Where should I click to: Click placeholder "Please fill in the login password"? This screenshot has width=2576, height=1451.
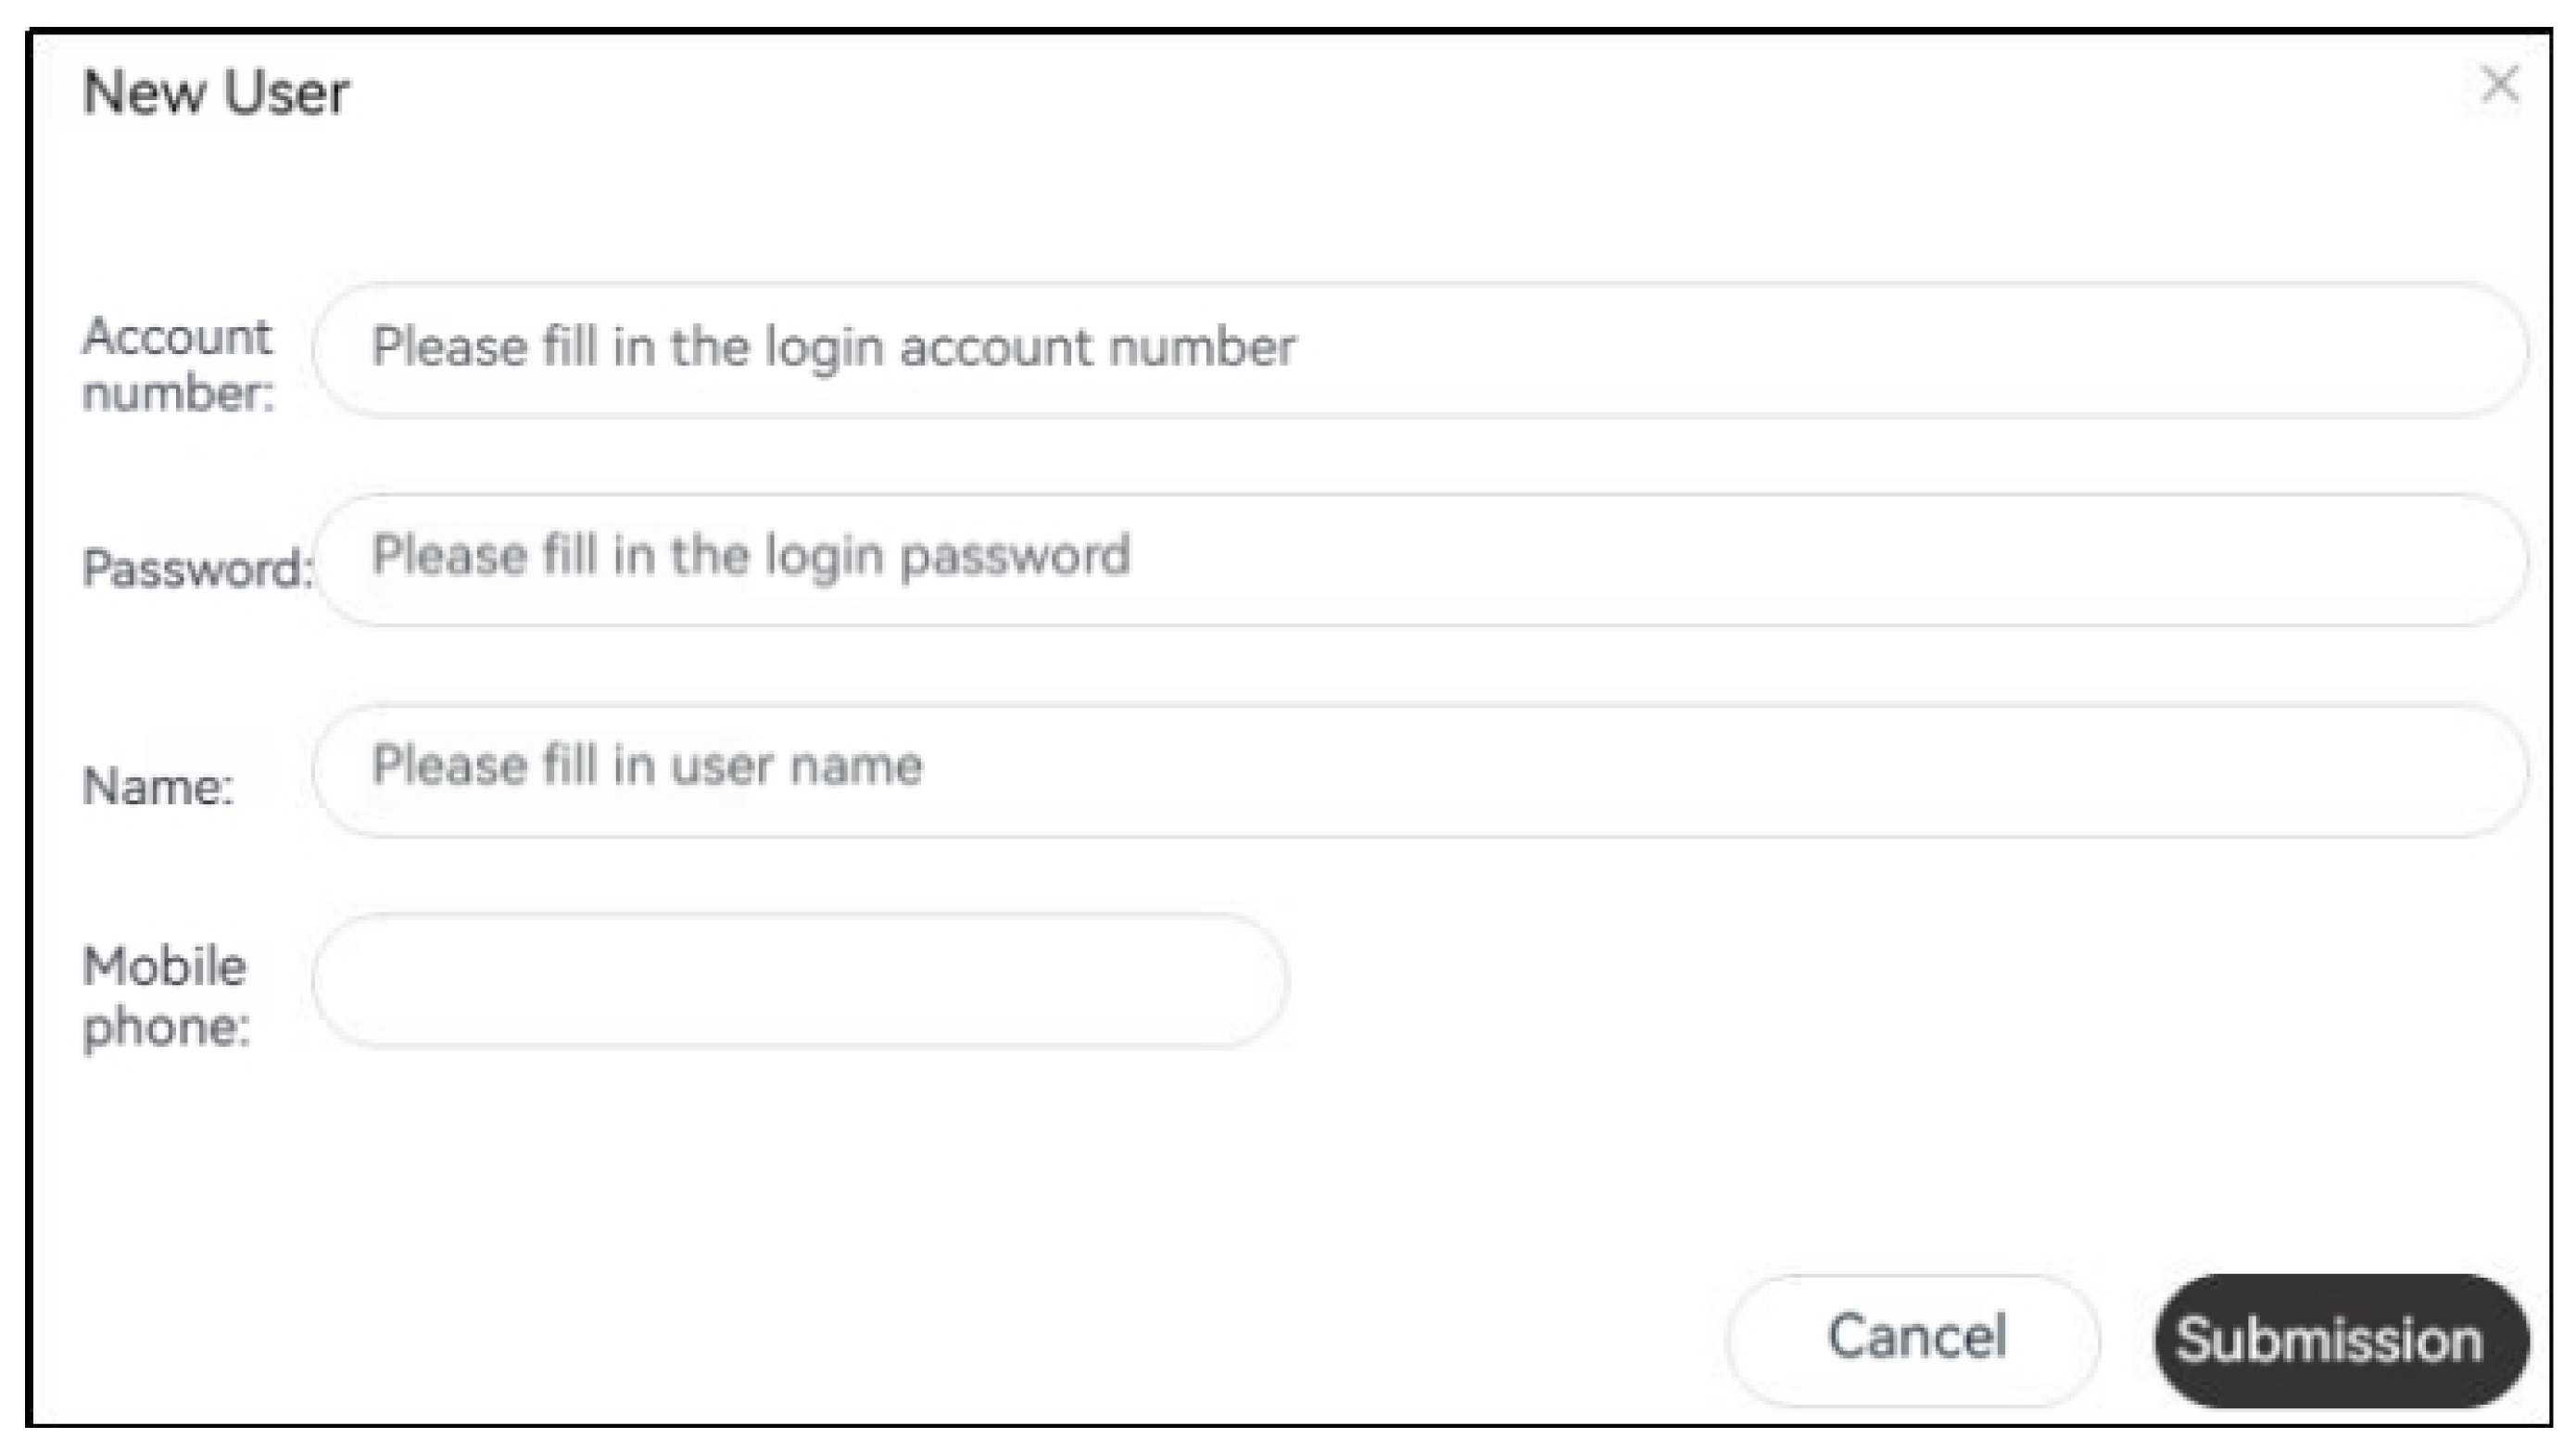click(750, 556)
